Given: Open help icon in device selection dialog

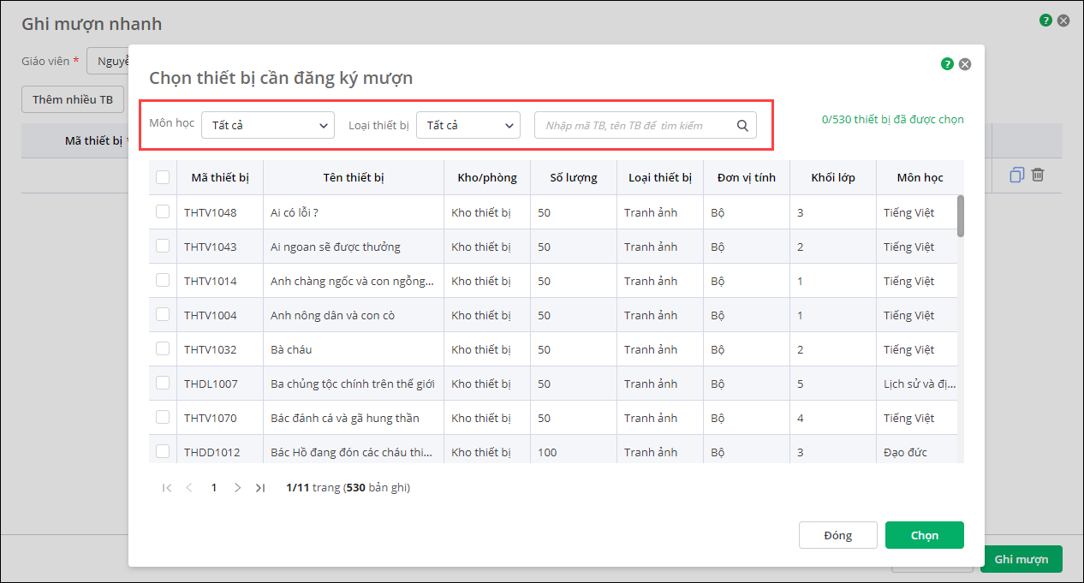Looking at the screenshot, I should pyautogui.click(x=947, y=64).
